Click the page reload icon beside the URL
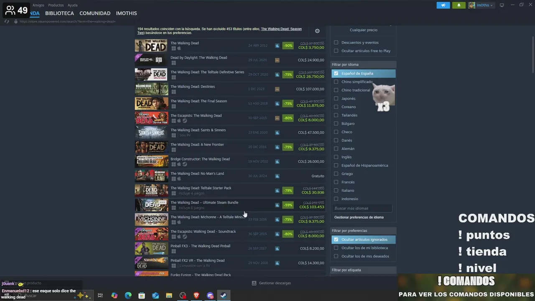The image size is (535, 301). point(7,21)
